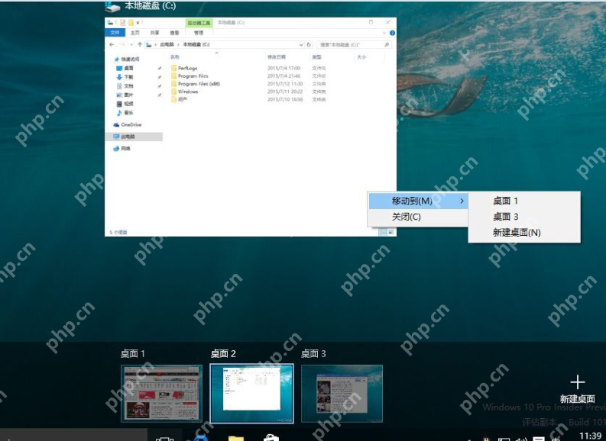The image size is (606, 441).
Task: Sort by the 修改日期 column header
Action: (x=277, y=57)
